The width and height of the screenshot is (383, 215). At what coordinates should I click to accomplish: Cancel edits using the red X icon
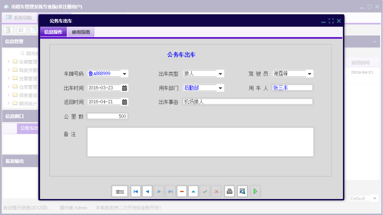216,191
